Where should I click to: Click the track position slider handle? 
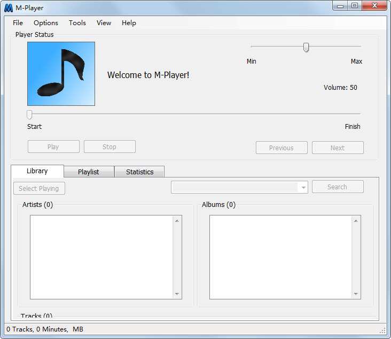click(29, 114)
